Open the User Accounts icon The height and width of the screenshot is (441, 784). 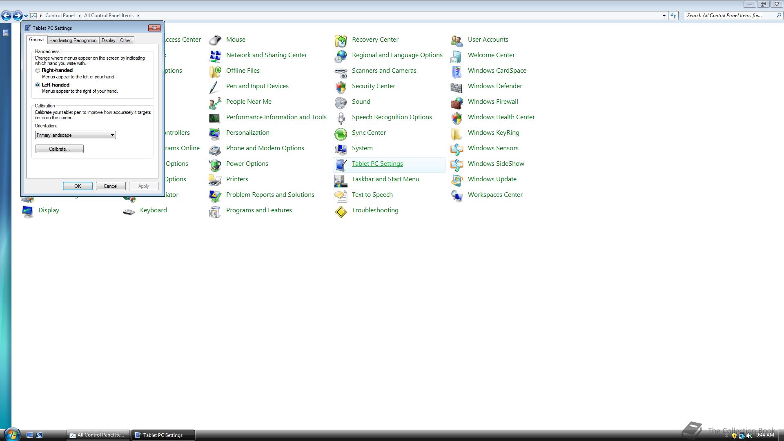click(457, 40)
